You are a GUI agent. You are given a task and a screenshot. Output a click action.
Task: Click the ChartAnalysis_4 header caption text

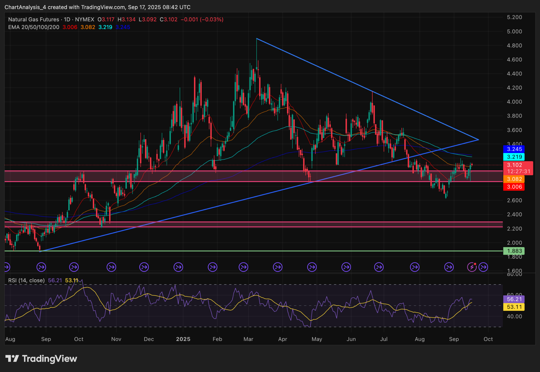pyautogui.click(x=98, y=7)
